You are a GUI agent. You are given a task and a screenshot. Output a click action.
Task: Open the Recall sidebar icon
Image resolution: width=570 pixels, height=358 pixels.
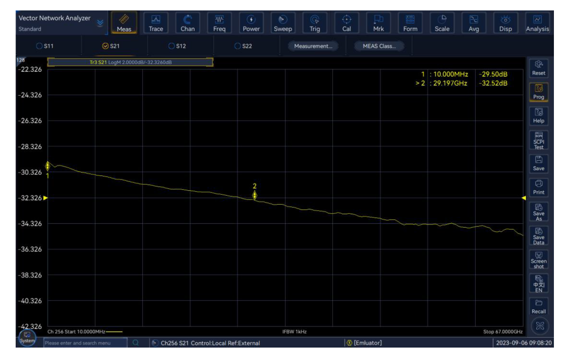tap(539, 307)
